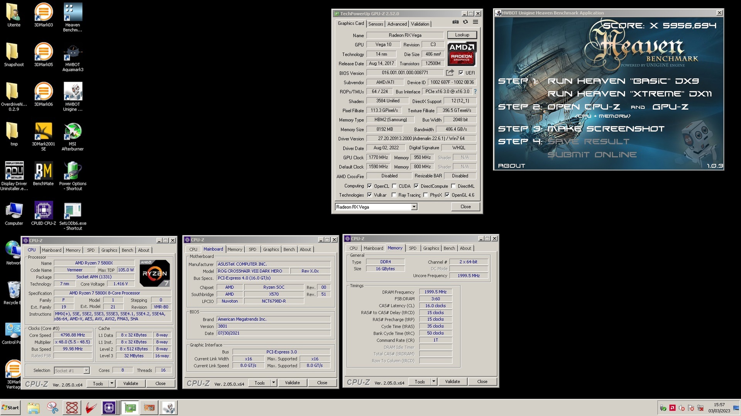741x416 pixels.
Task: Open file explorer in the taskbar
Action: (x=33, y=408)
